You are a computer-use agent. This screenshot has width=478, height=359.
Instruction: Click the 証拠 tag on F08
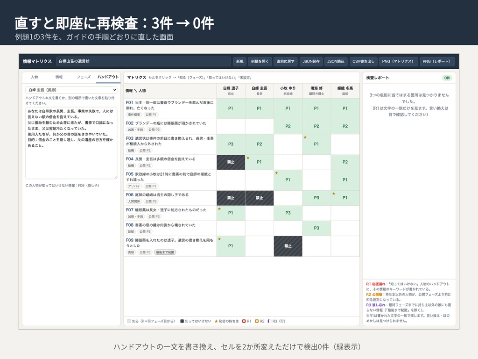point(131,232)
